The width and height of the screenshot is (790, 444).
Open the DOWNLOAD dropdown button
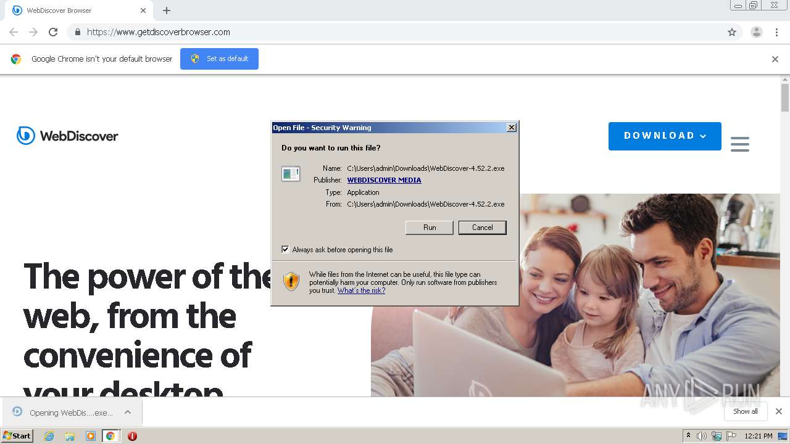pyautogui.click(x=665, y=136)
